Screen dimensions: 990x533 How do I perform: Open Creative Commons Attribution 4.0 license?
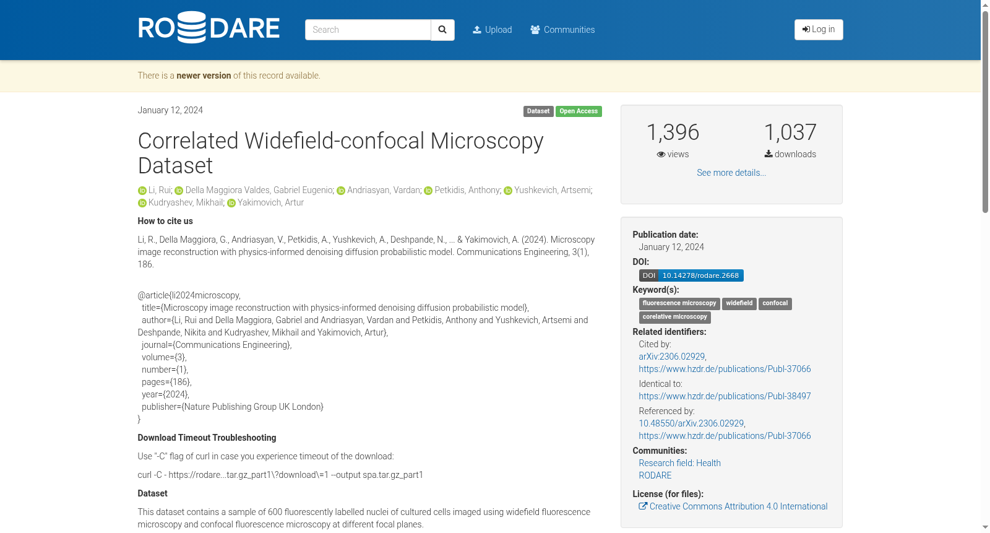[738, 506]
